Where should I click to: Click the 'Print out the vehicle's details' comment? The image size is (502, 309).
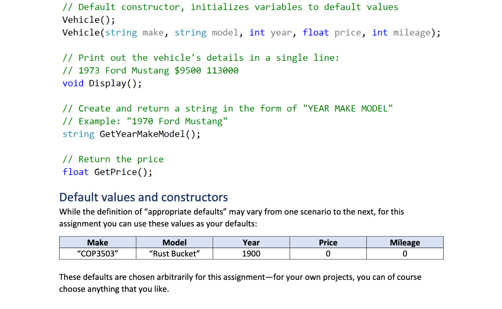point(201,58)
